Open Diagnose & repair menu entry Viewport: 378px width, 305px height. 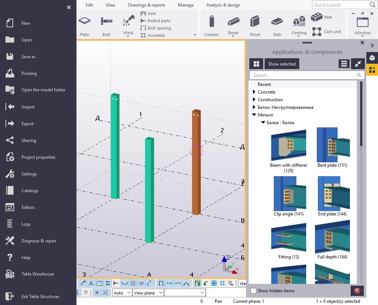pyautogui.click(x=38, y=241)
